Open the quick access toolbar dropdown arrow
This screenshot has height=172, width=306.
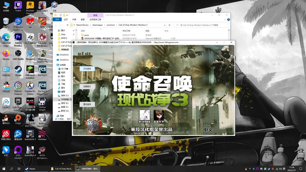click(x=67, y=15)
